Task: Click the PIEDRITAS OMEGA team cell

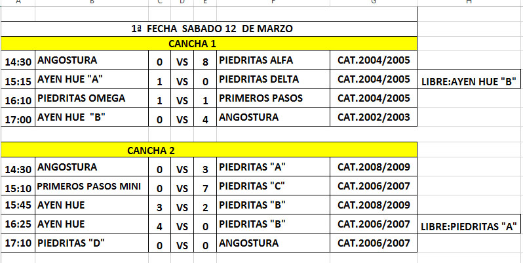Action: point(92,99)
